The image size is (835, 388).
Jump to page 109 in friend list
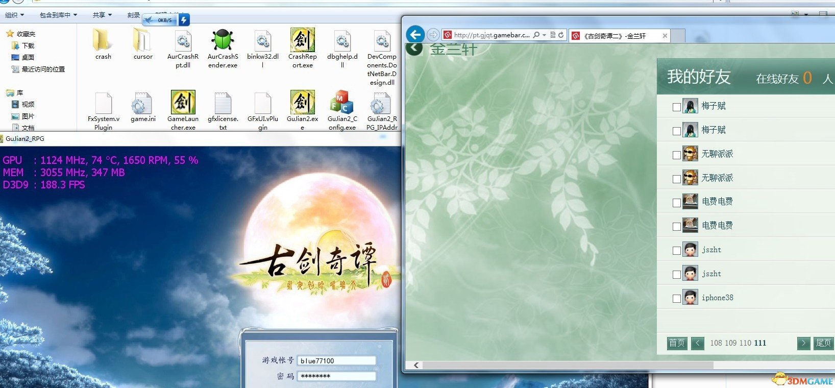[730, 343]
